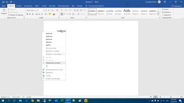Select Пропустить все menu item
Screen dimensions: 184x103
[x=54, y=48]
